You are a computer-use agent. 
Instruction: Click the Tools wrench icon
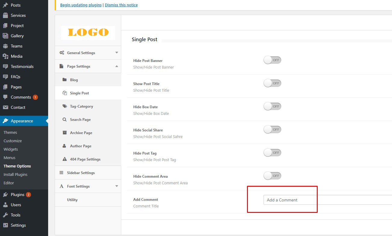tap(5, 215)
